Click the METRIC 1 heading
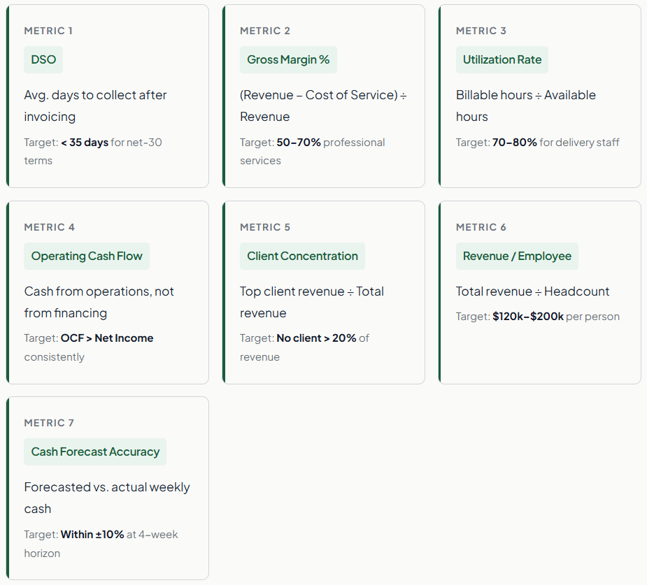647x585 pixels. point(48,31)
